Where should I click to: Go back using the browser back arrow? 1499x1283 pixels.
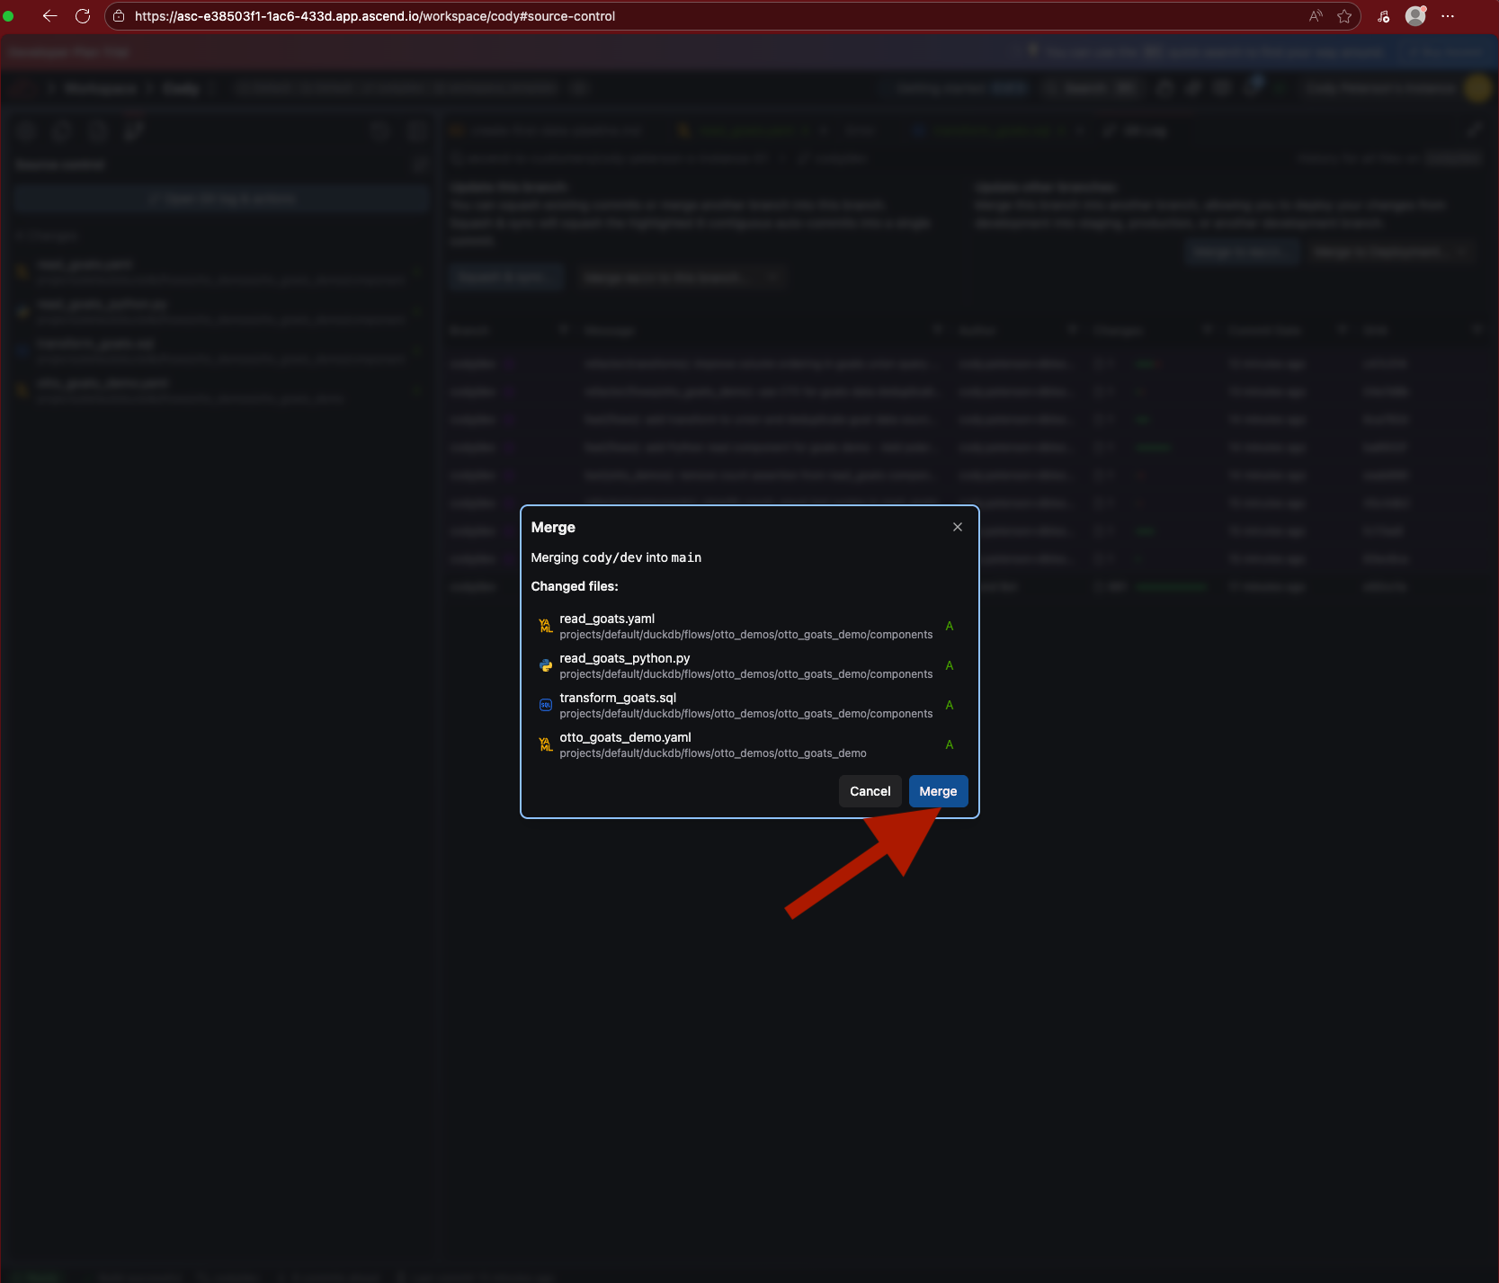coord(49,16)
